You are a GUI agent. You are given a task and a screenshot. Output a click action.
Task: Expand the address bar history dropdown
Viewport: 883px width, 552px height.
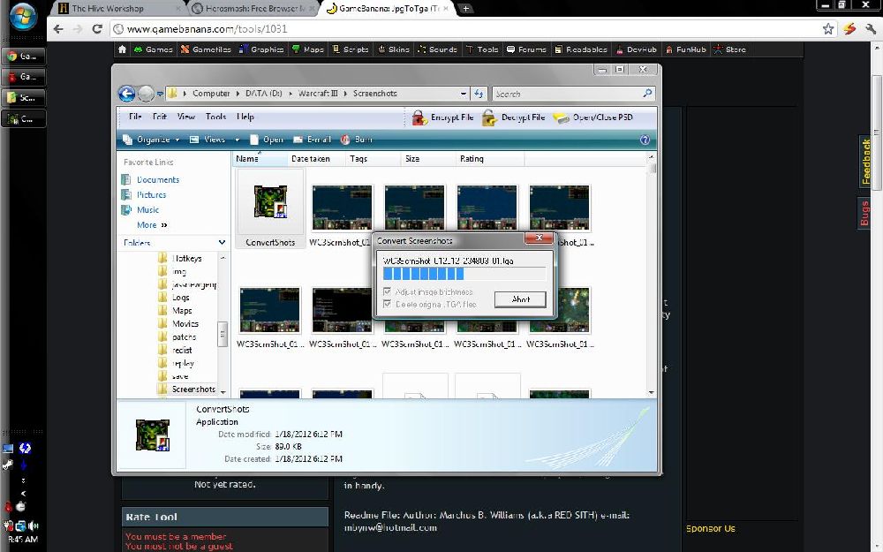coord(463,94)
